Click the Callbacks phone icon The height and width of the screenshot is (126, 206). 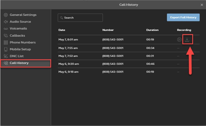click(x=6, y=36)
